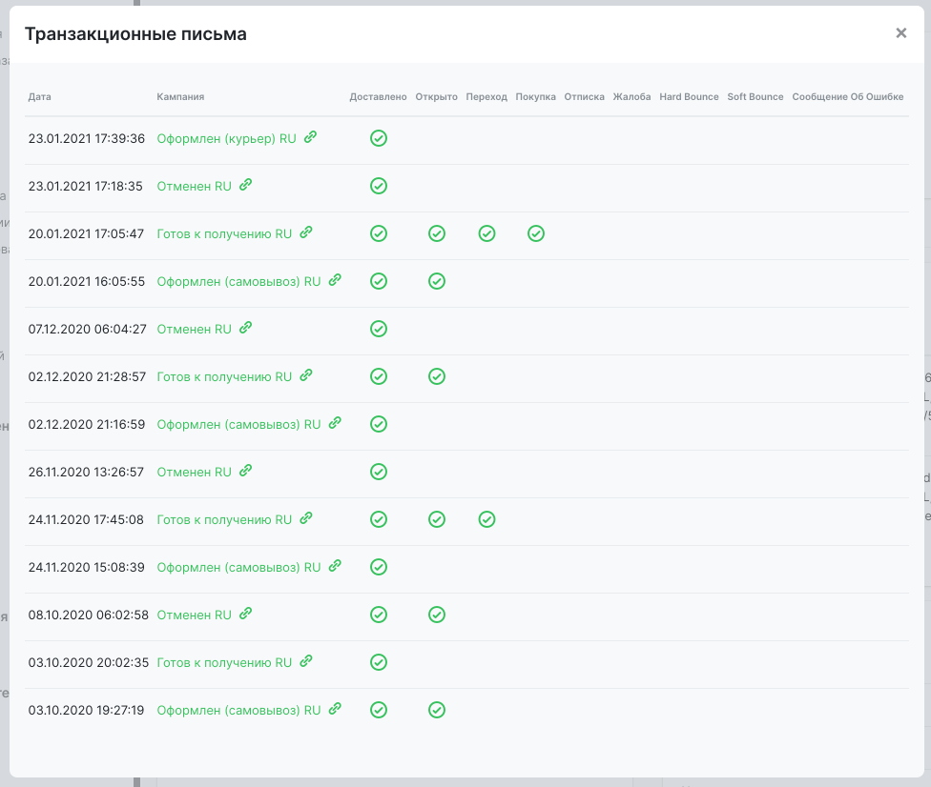Open Готов к получению RU from 03.10.2020
The height and width of the screenshot is (787, 931).
coord(224,662)
